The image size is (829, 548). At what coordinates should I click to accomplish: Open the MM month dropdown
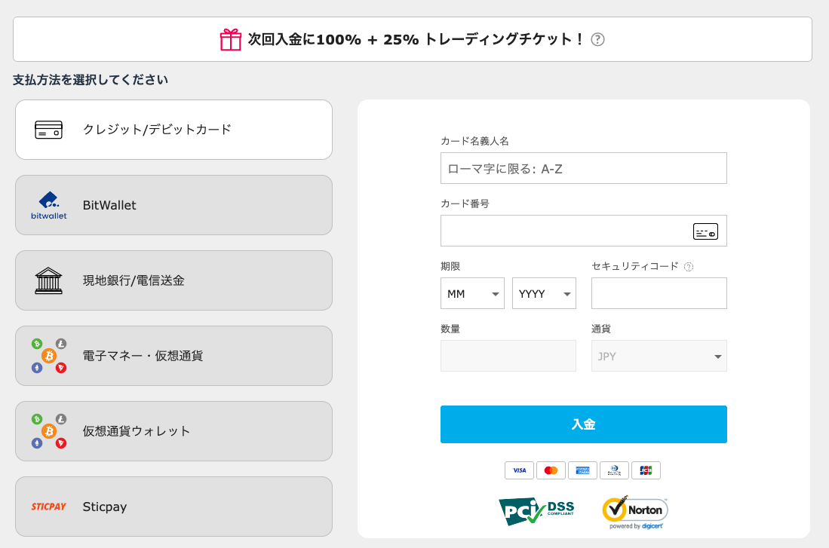(472, 293)
